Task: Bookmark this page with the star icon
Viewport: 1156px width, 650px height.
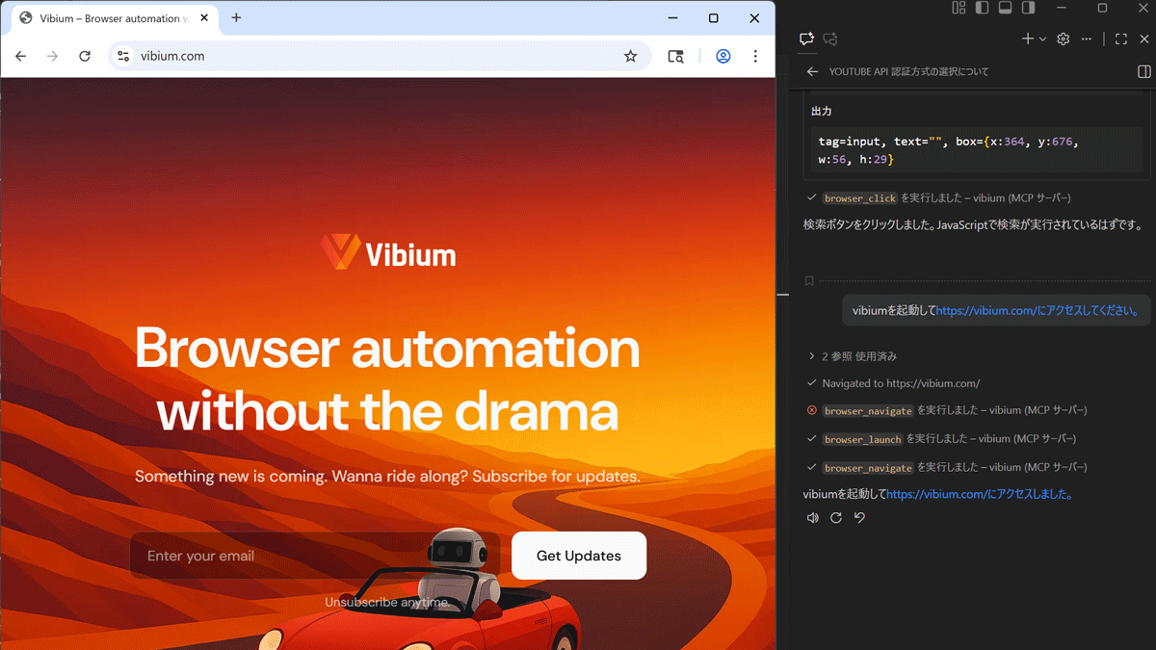Action: 630,56
